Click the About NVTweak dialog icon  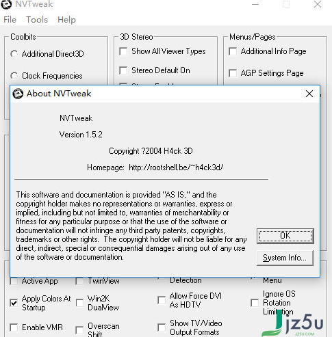tap(18, 94)
